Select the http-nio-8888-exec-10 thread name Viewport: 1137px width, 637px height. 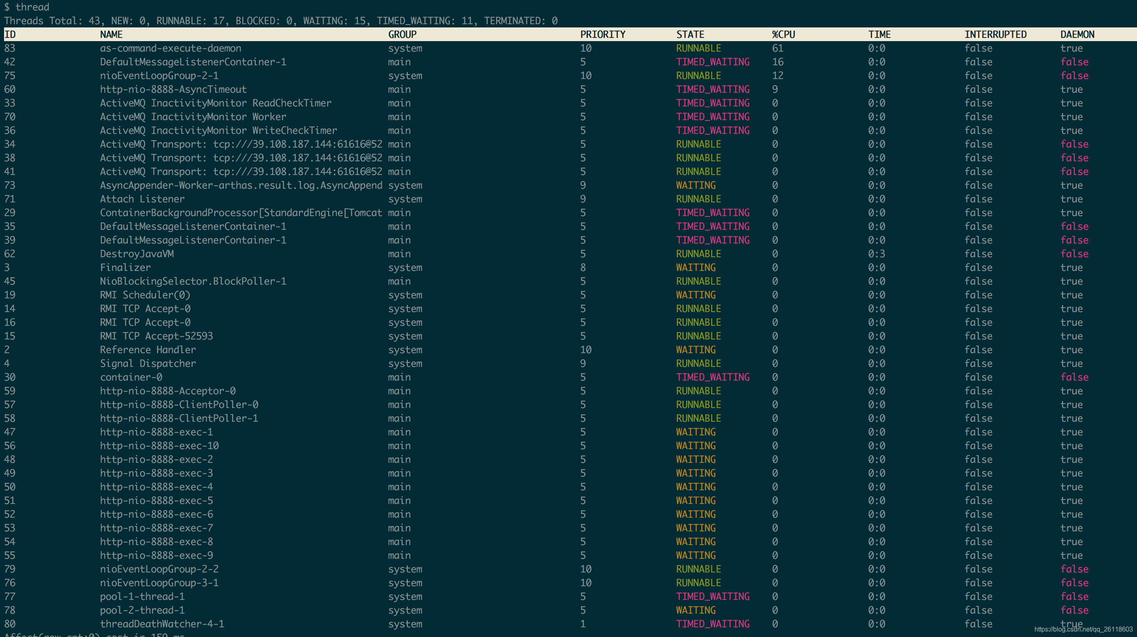tap(159, 445)
